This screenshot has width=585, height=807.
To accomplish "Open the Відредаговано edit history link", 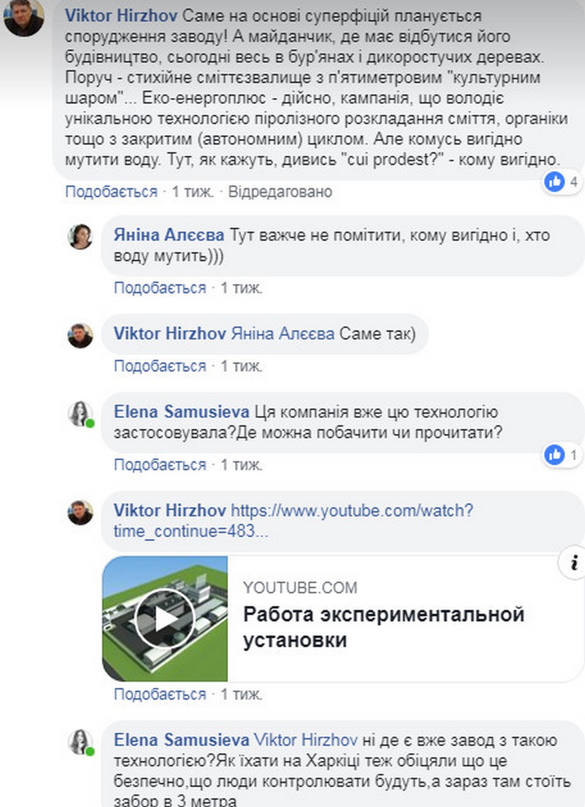I will click(x=280, y=191).
